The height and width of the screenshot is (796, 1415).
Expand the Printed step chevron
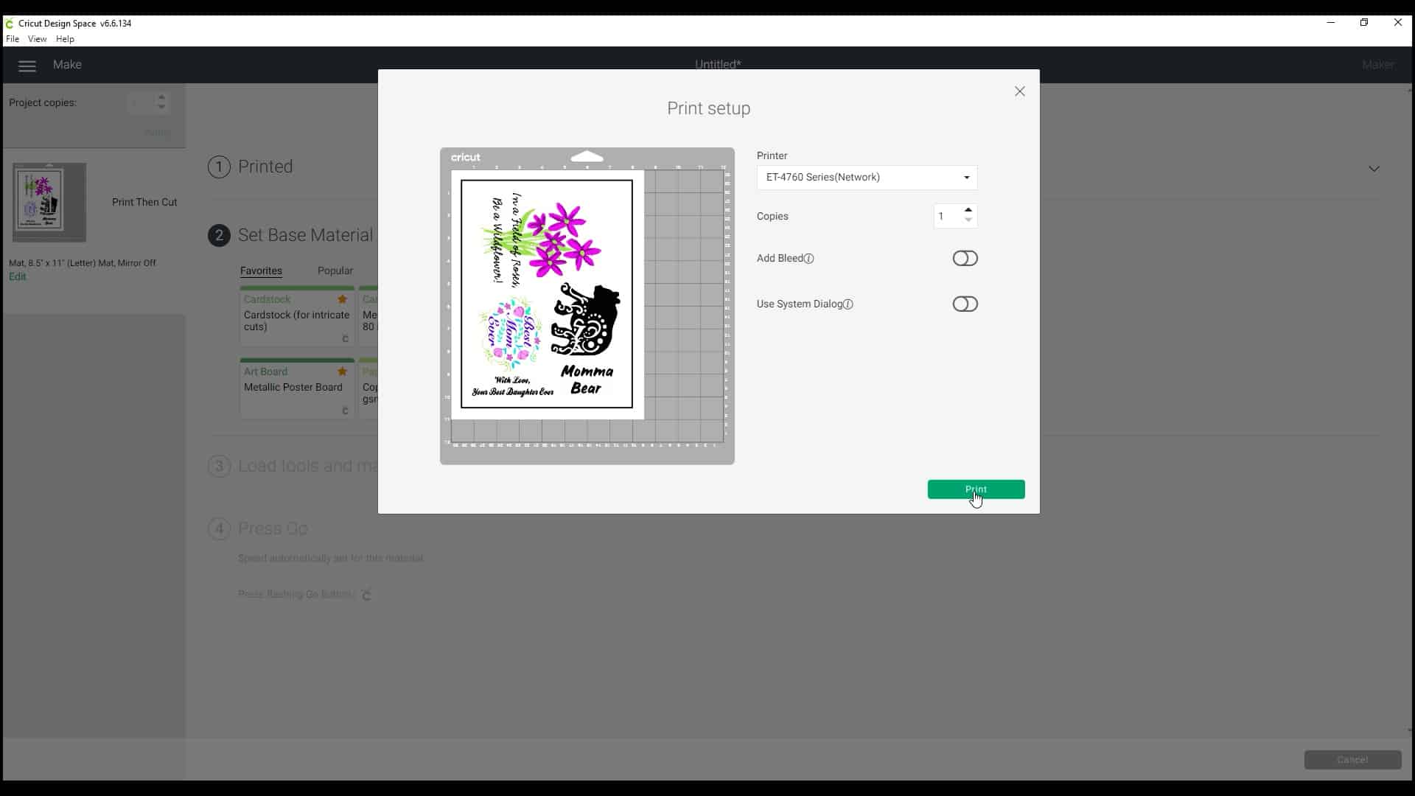point(1374,169)
